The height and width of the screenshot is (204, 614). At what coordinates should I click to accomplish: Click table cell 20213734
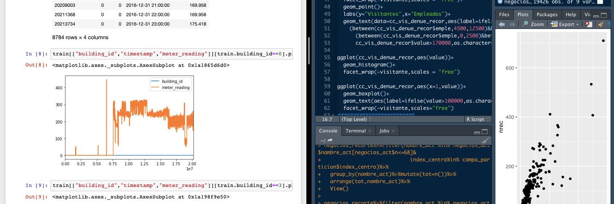pyautogui.click(x=65, y=24)
